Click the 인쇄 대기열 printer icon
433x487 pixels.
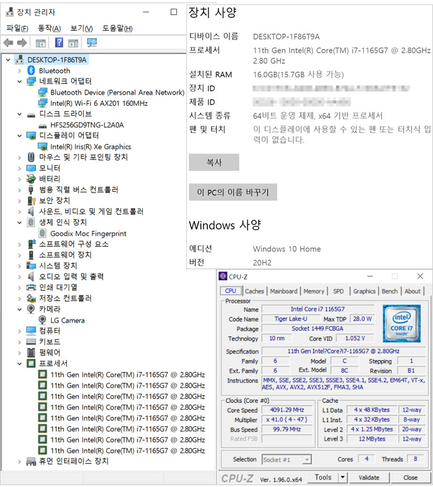(x=31, y=287)
